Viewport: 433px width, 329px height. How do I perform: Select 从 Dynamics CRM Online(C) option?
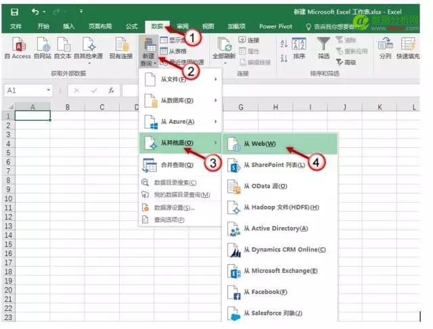280,249
